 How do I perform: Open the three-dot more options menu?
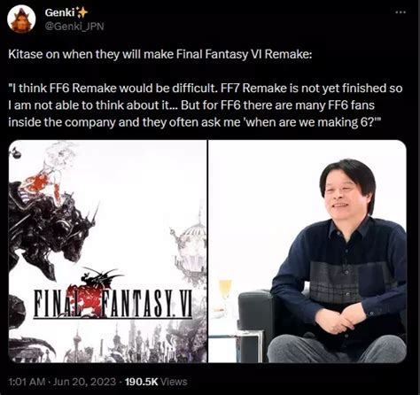401,12
